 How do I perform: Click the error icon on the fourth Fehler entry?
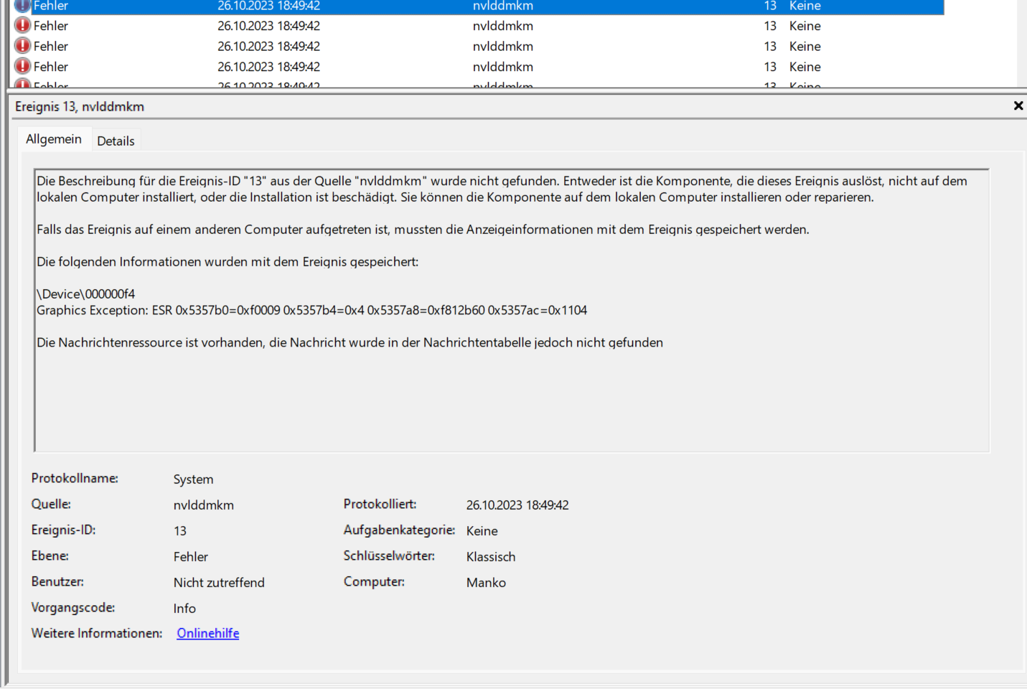click(21, 66)
